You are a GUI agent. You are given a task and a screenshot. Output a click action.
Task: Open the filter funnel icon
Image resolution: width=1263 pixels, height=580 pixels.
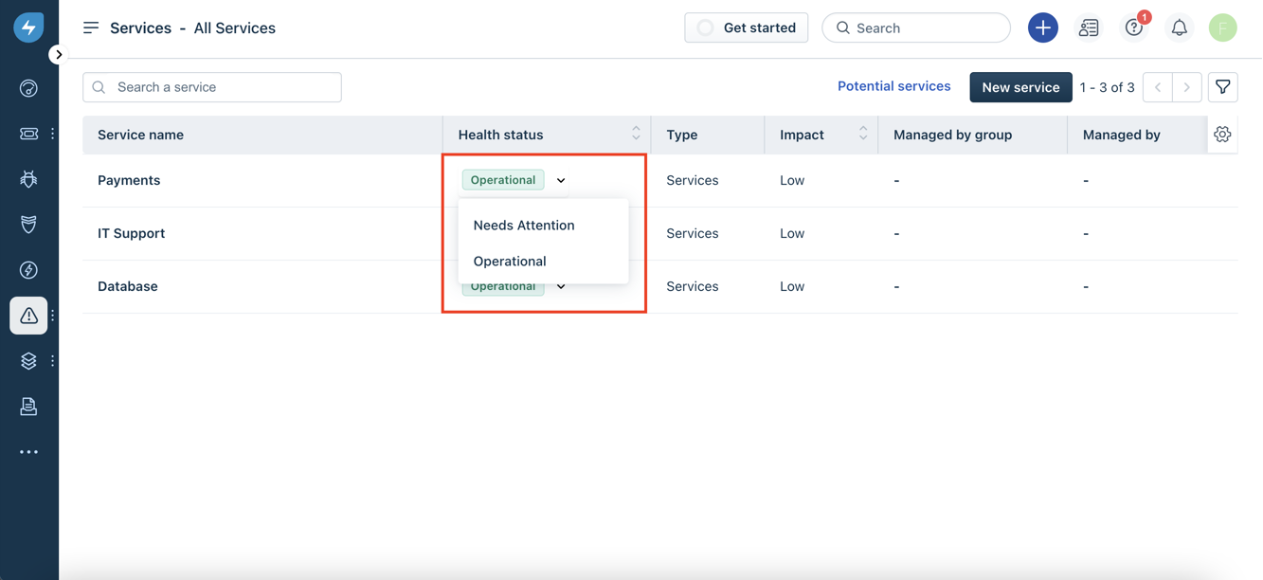click(1223, 87)
